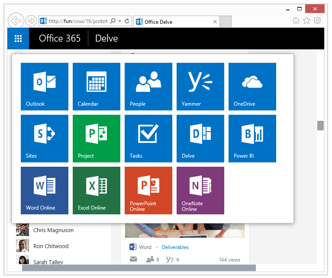
Task: Open a new blank browser tab
Action: 225,21
